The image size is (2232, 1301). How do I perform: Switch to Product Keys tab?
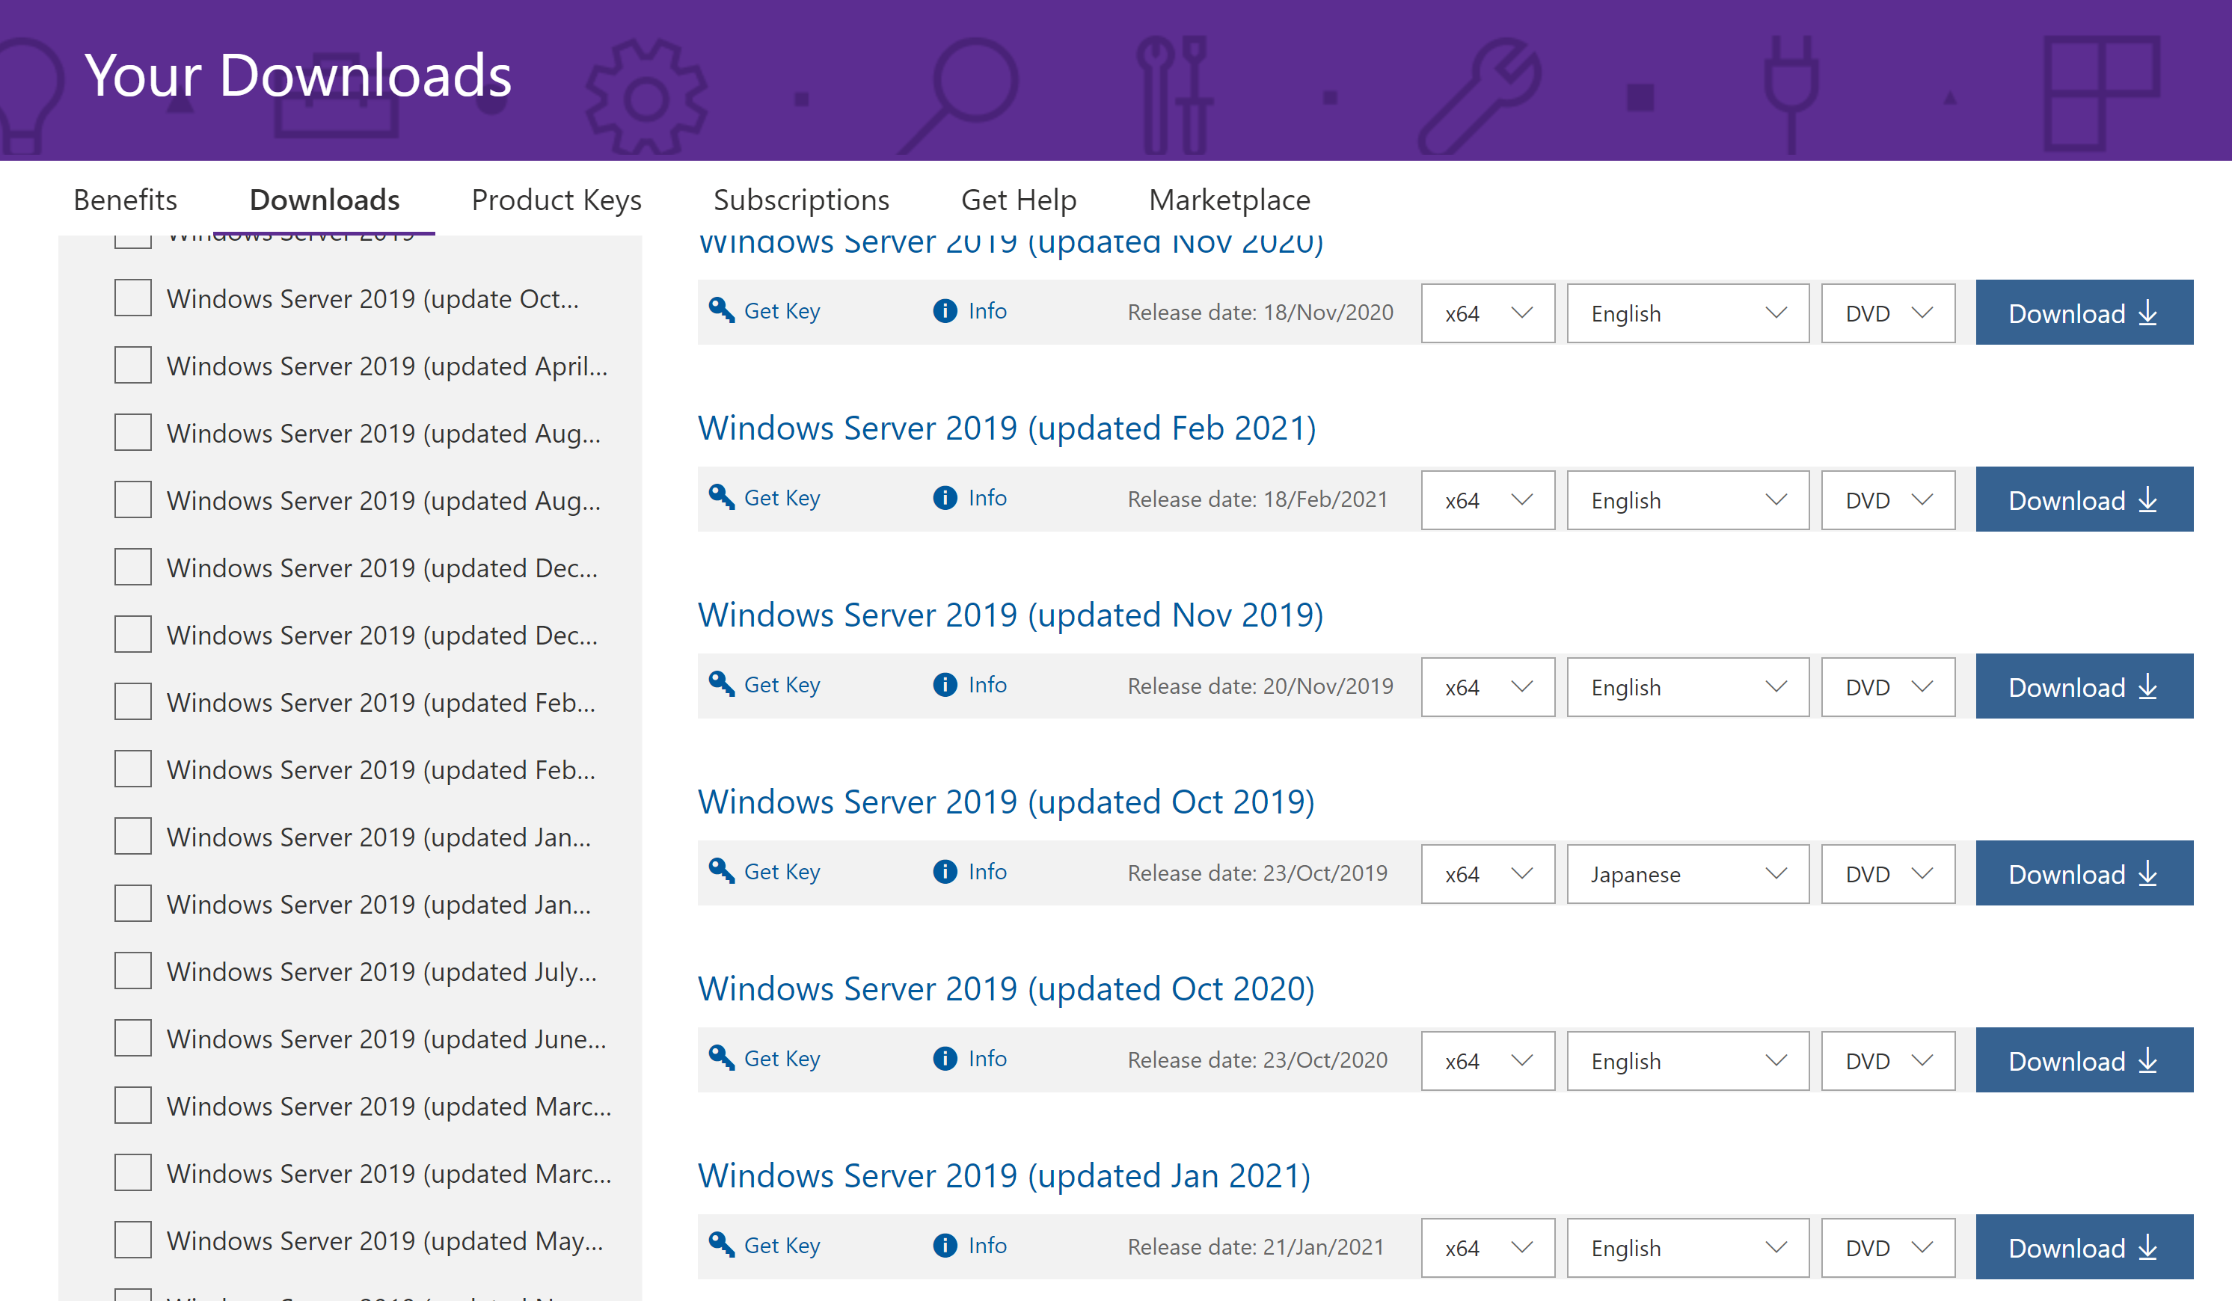tap(557, 200)
